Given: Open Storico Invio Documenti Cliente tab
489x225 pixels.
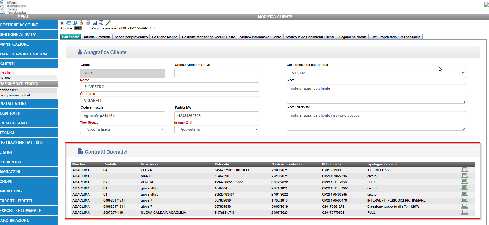Looking at the screenshot, I should tap(310, 37).
